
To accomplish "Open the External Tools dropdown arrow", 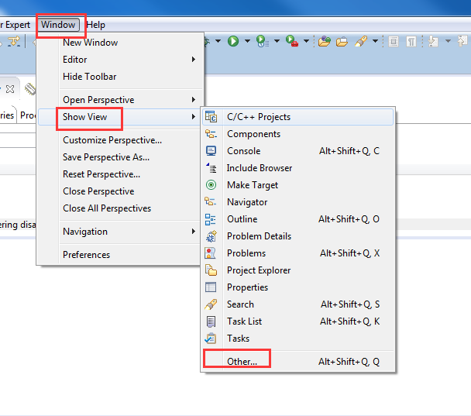I will [307, 41].
